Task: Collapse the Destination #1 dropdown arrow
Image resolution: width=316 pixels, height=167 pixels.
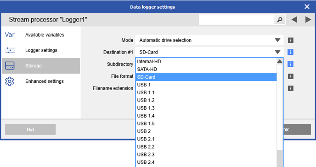Action: tap(277, 52)
